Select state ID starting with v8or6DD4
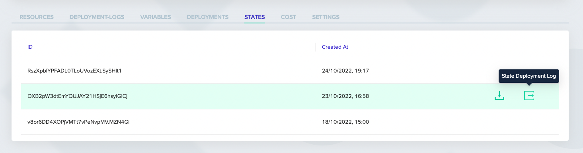 (x=78, y=122)
